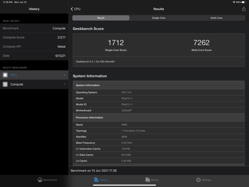The image size is (249, 187).
Task: Click the CPU chip icon in sidebar
Action: click(x=5, y=75)
